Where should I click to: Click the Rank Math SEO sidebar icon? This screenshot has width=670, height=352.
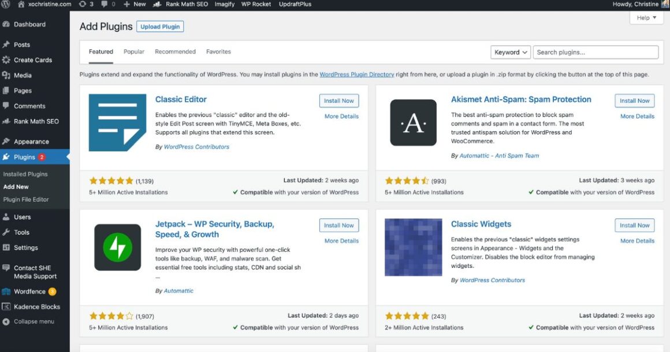click(x=6, y=121)
